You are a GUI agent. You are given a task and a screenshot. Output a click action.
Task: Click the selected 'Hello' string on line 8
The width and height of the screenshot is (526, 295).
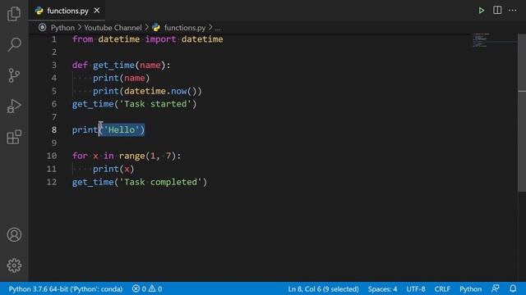122,129
